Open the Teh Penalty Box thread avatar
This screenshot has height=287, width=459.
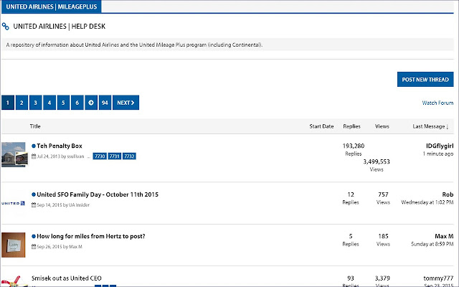coord(14,154)
